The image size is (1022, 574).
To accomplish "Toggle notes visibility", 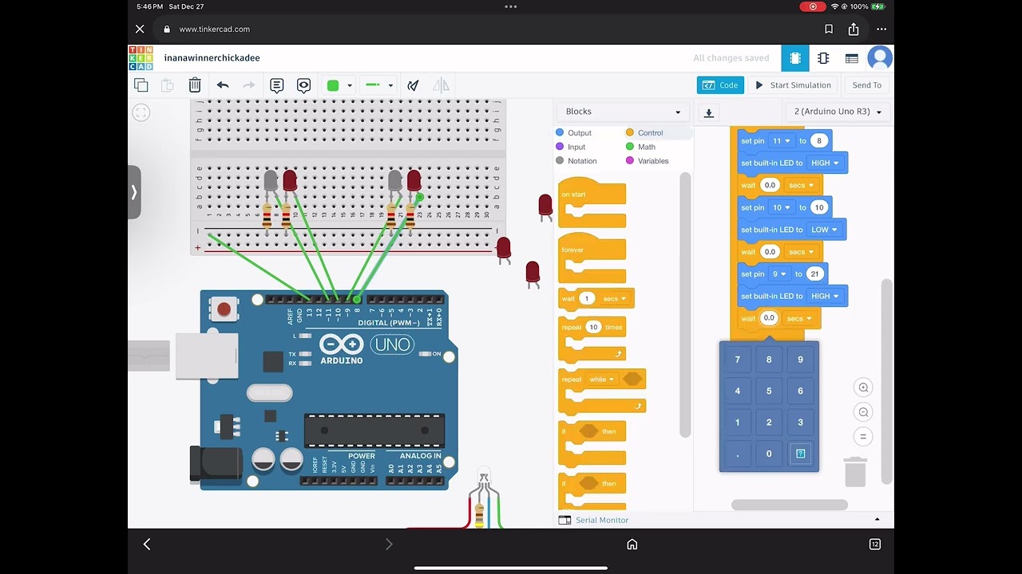I will click(303, 85).
